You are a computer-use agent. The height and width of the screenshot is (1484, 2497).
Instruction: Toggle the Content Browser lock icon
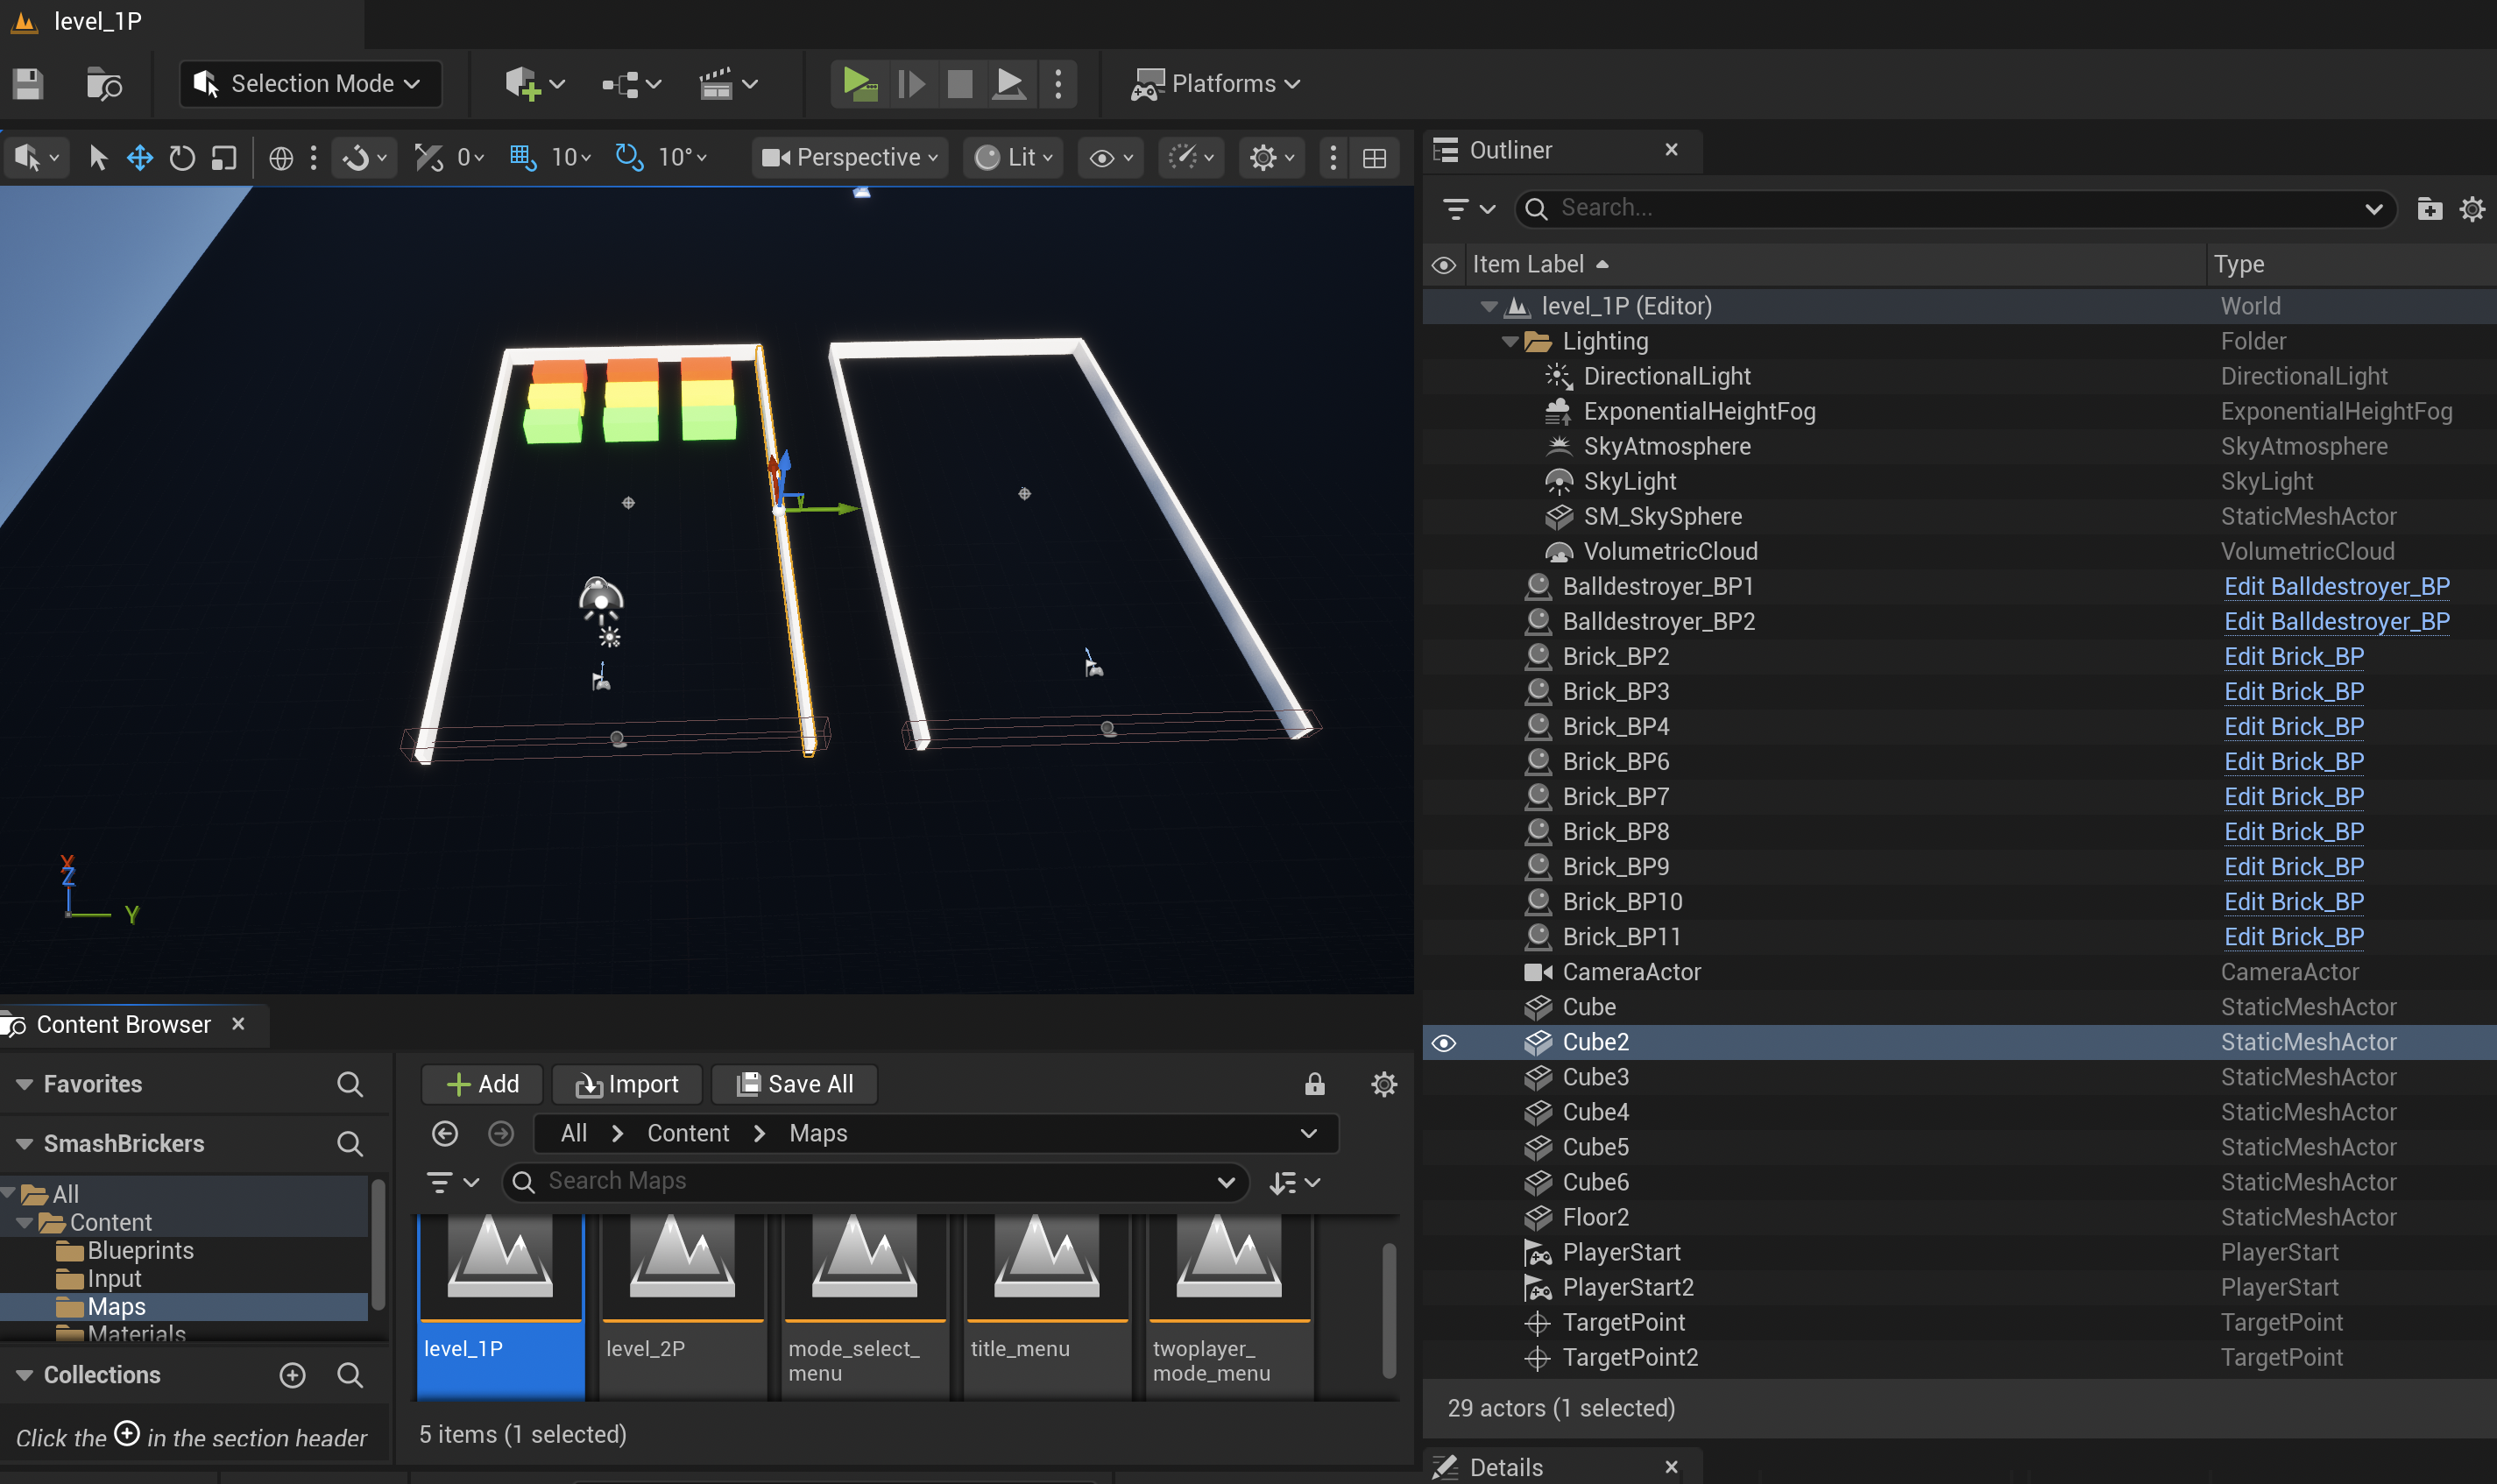(1314, 1084)
